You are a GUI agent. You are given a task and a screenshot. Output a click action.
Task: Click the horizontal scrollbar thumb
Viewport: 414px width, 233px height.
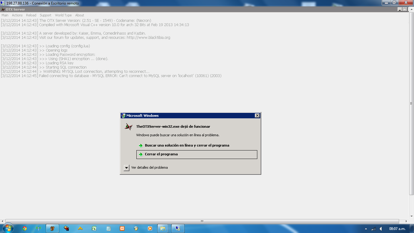tap(202, 221)
